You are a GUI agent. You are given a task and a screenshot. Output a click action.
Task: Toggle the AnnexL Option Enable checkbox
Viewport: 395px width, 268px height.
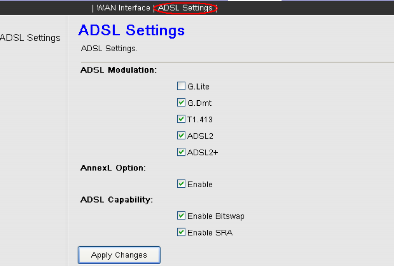(181, 184)
